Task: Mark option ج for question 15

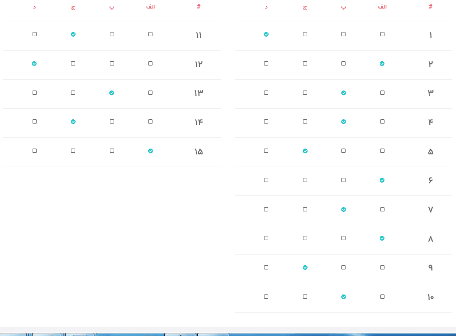Action: click(x=73, y=151)
